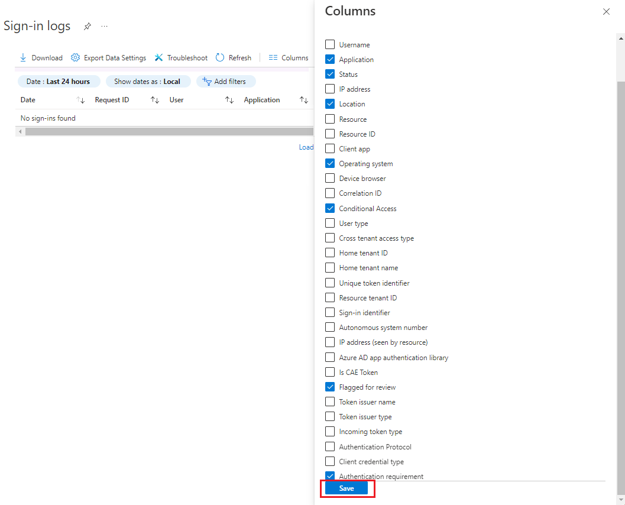Enable the Device browser column

tap(330, 178)
